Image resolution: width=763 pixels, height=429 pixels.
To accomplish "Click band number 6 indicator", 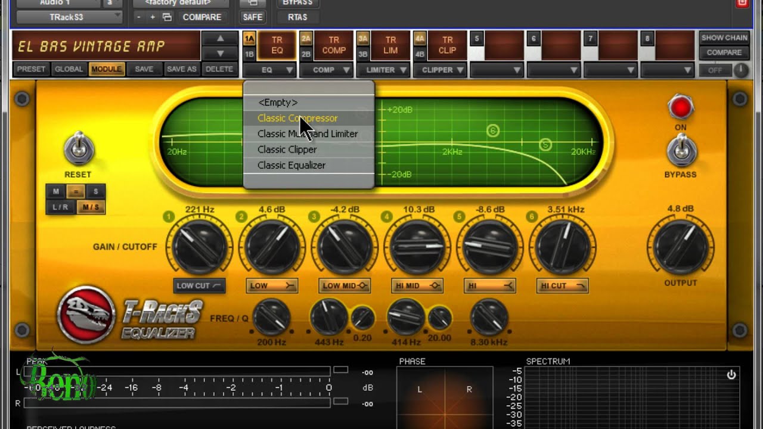I will pos(532,216).
